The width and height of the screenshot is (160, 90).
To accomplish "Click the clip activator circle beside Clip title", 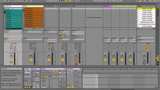I will (25, 69).
